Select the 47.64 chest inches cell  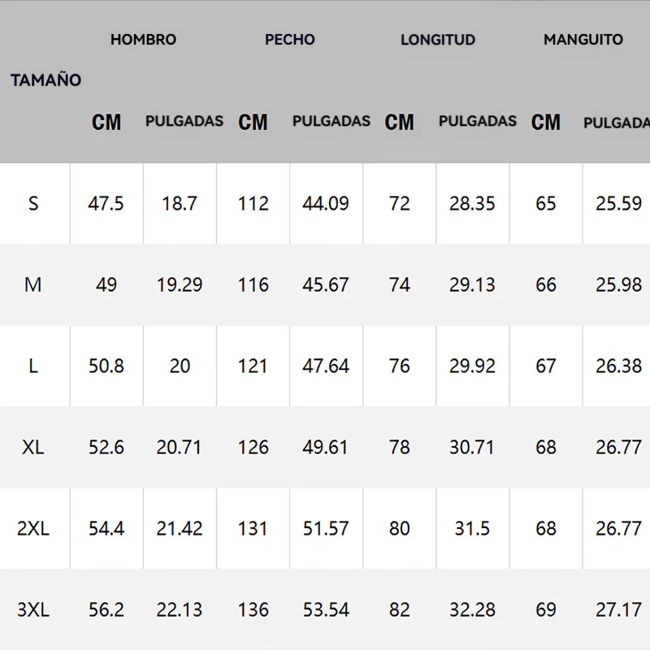(x=326, y=366)
